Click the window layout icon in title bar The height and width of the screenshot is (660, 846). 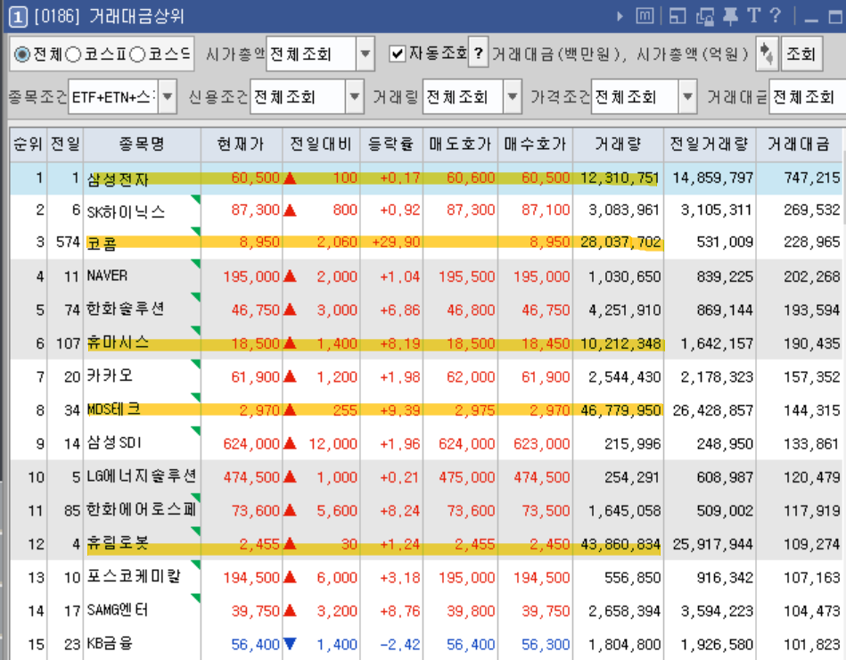point(678,16)
